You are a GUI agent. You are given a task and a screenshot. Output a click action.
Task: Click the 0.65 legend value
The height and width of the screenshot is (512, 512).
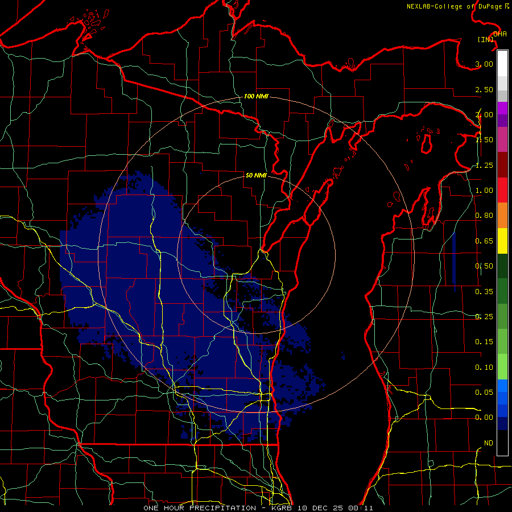(x=484, y=241)
